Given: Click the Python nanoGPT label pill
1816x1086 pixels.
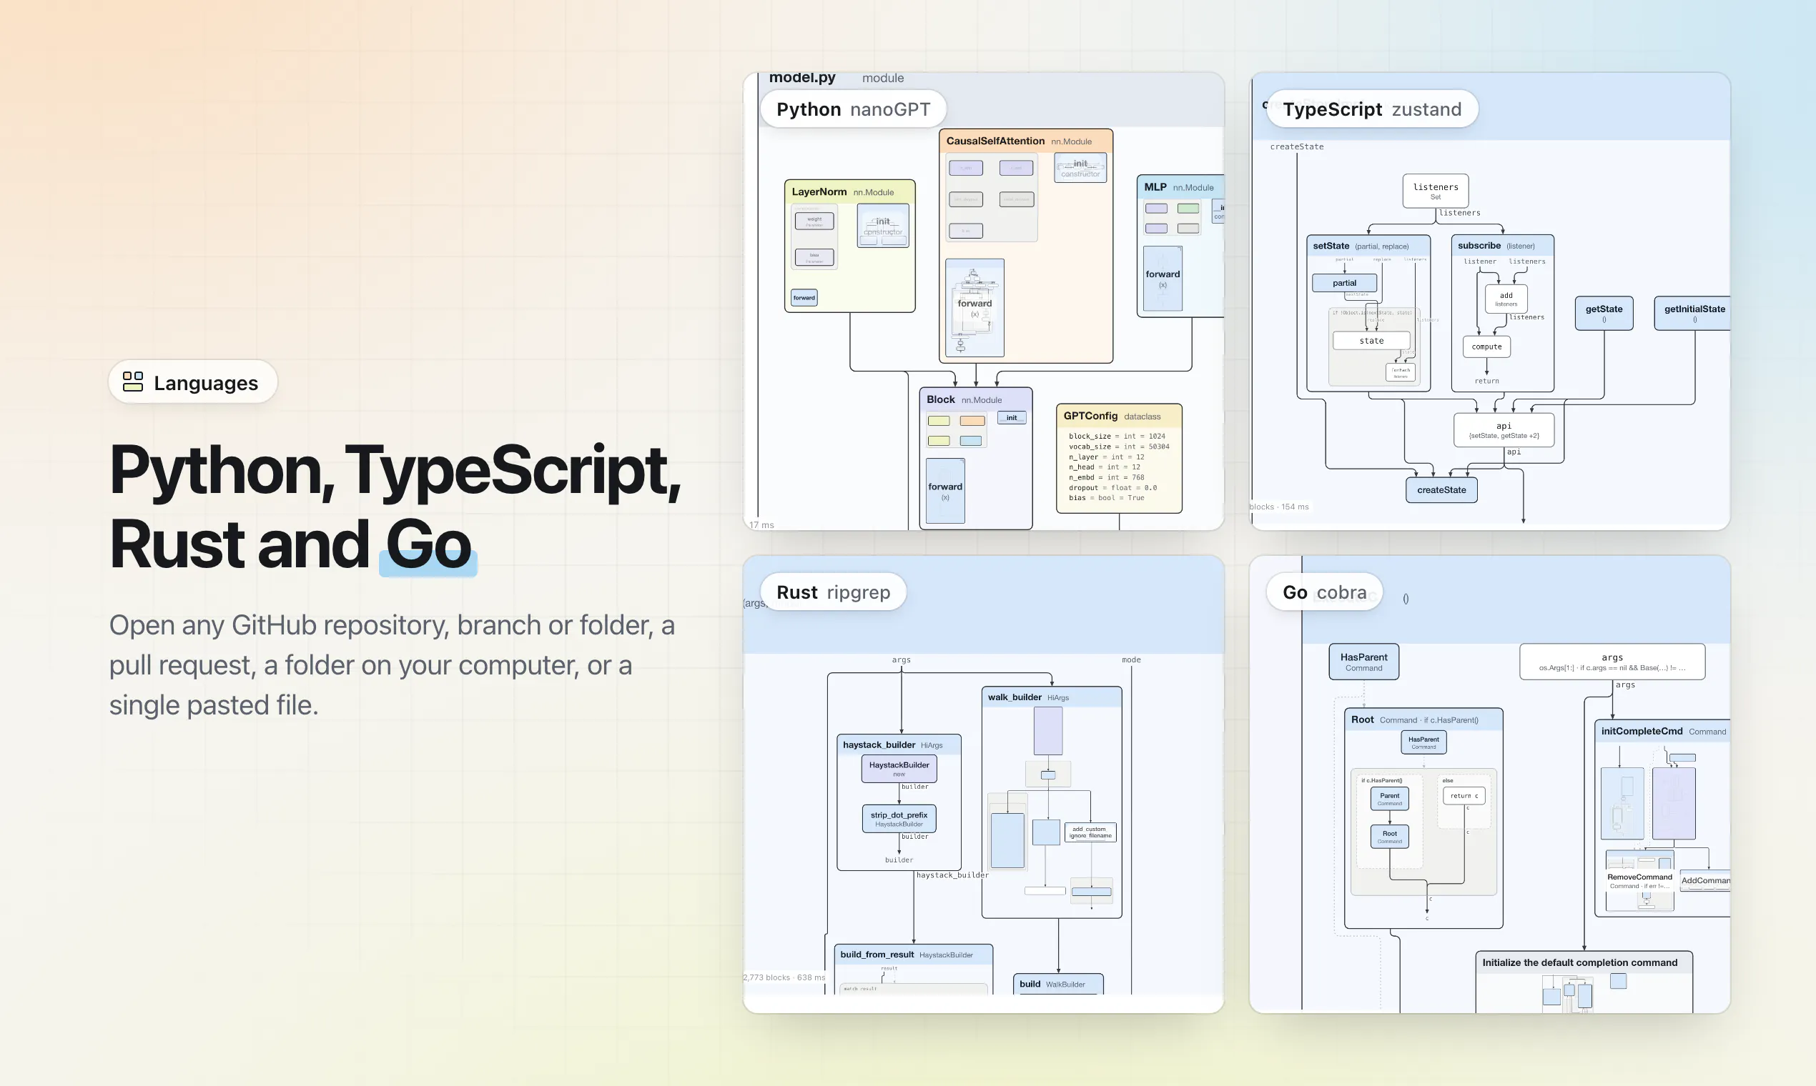Looking at the screenshot, I should point(853,109).
